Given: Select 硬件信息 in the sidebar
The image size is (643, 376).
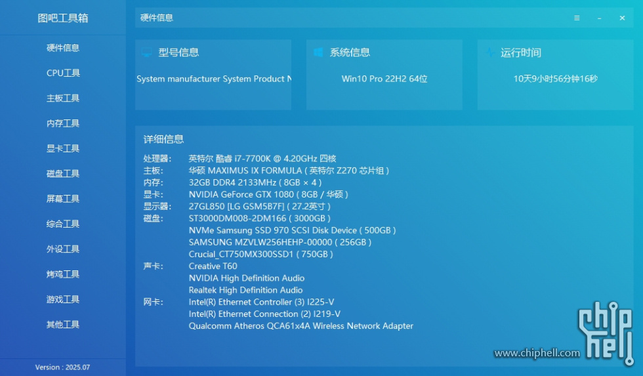Looking at the screenshot, I should 63,47.
